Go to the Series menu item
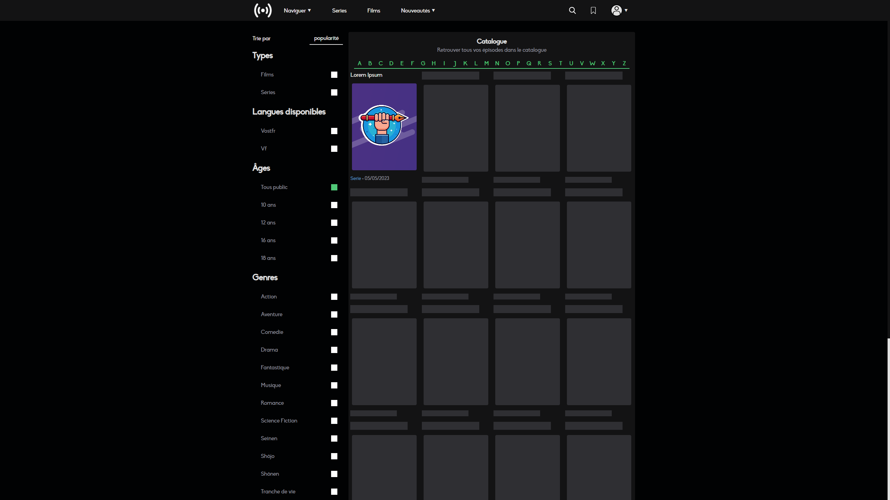Image resolution: width=890 pixels, height=500 pixels. (339, 10)
